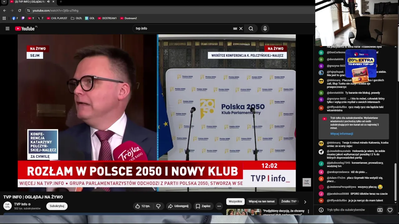Open the X bookmark labeled T
Image resolution: width=399 pixels, height=224 pixels.
[x=40, y=18]
